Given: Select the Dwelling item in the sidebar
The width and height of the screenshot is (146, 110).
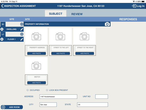Looking at the screenshot, I should coord(11,29).
